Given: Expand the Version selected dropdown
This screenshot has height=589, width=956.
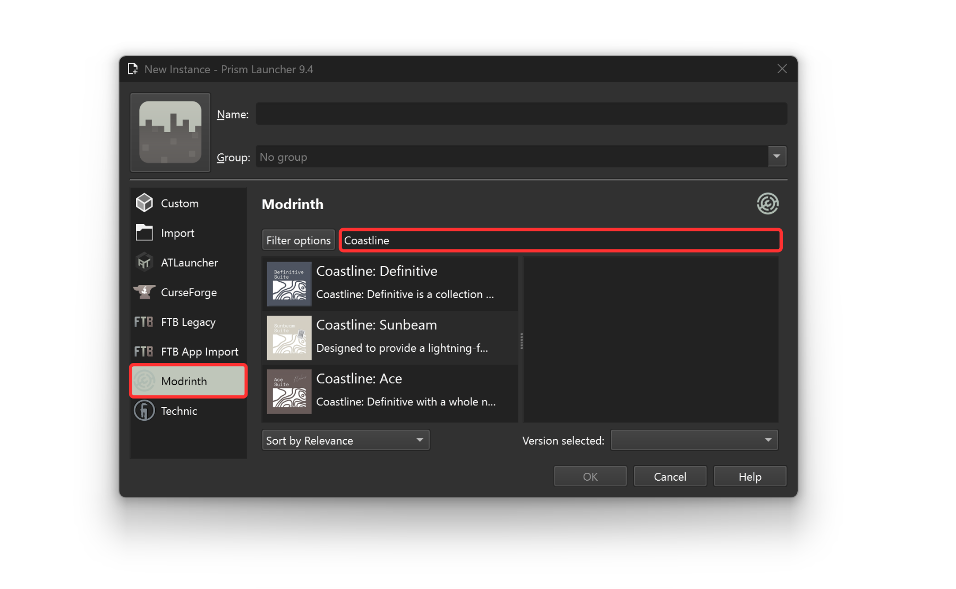Looking at the screenshot, I should click(x=694, y=440).
